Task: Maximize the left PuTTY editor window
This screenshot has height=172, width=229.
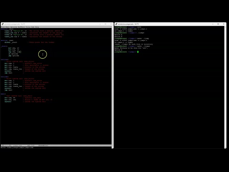Action: point(105,24)
